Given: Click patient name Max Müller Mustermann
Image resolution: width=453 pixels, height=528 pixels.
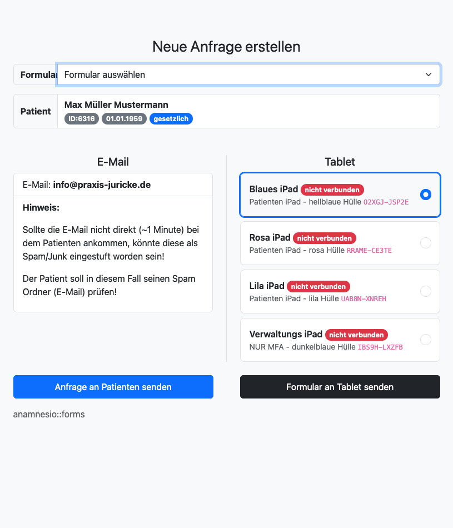Looking at the screenshot, I should [x=116, y=104].
